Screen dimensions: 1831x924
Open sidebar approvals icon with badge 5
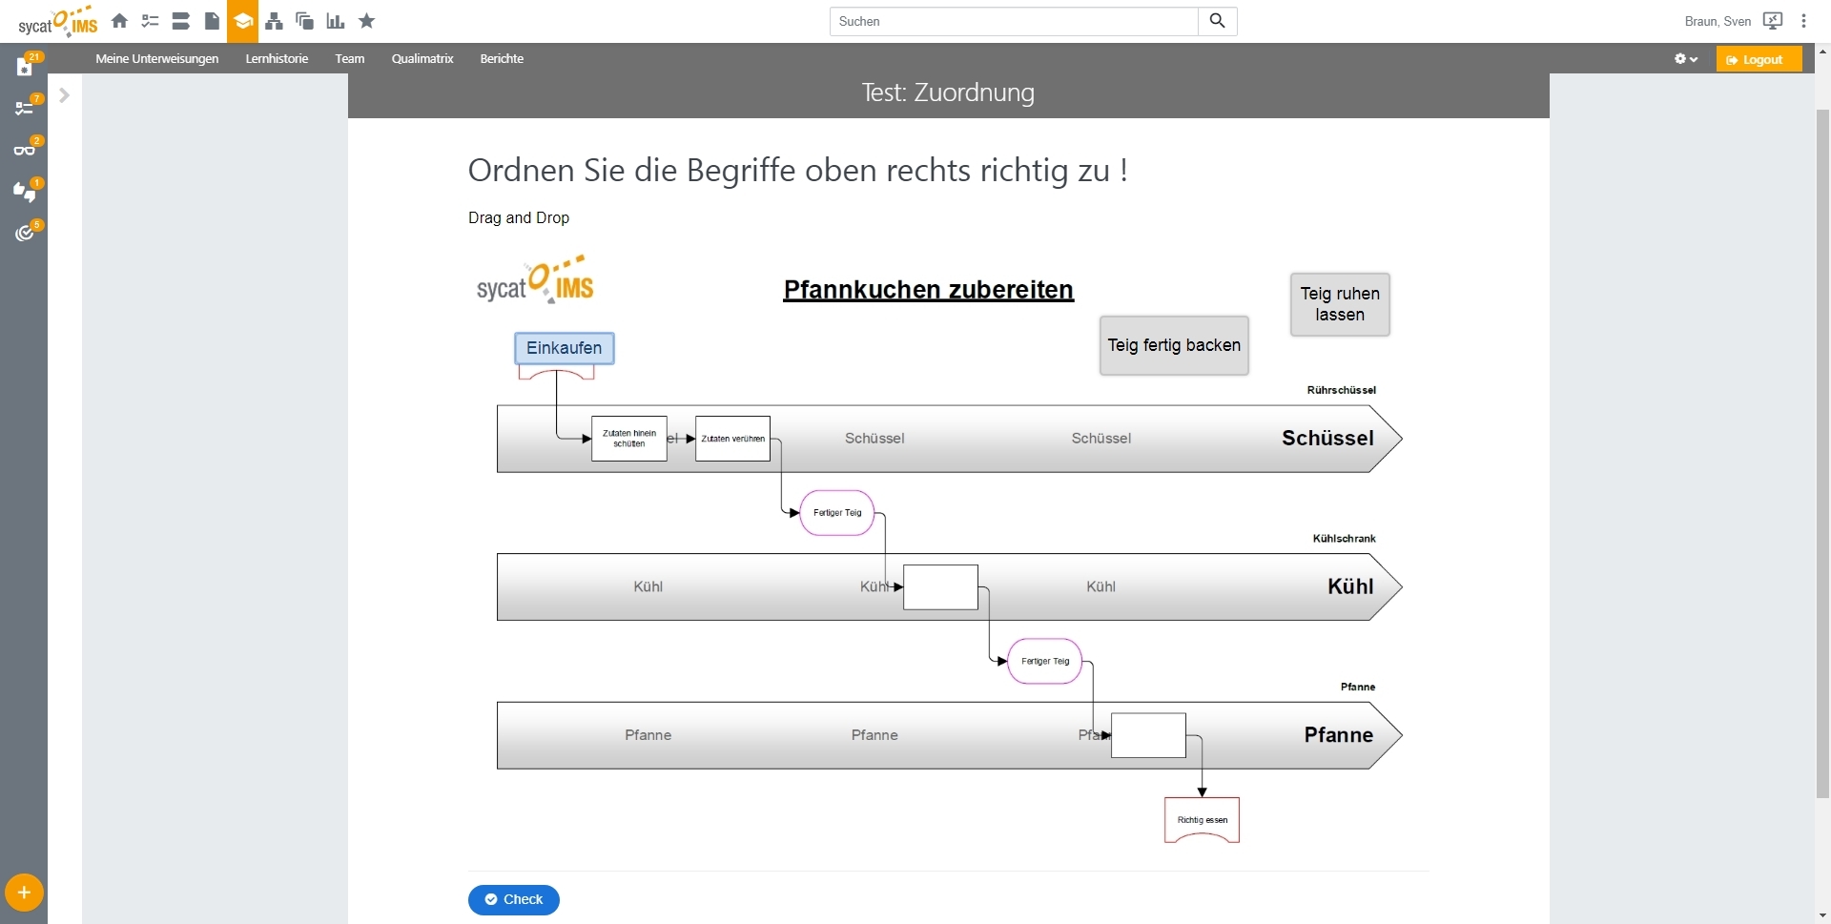(25, 234)
